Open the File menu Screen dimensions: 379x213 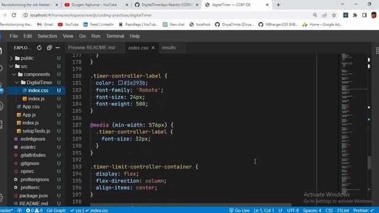pyautogui.click(x=14, y=36)
